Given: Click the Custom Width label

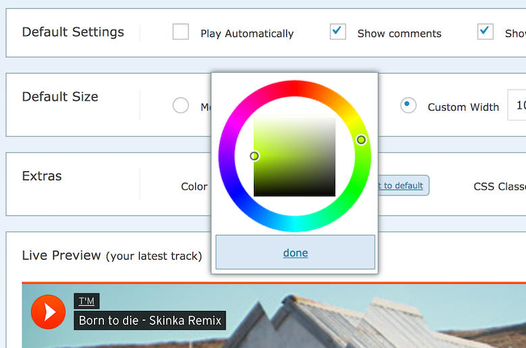Looking at the screenshot, I should pyautogui.click(x=463, y=107).
